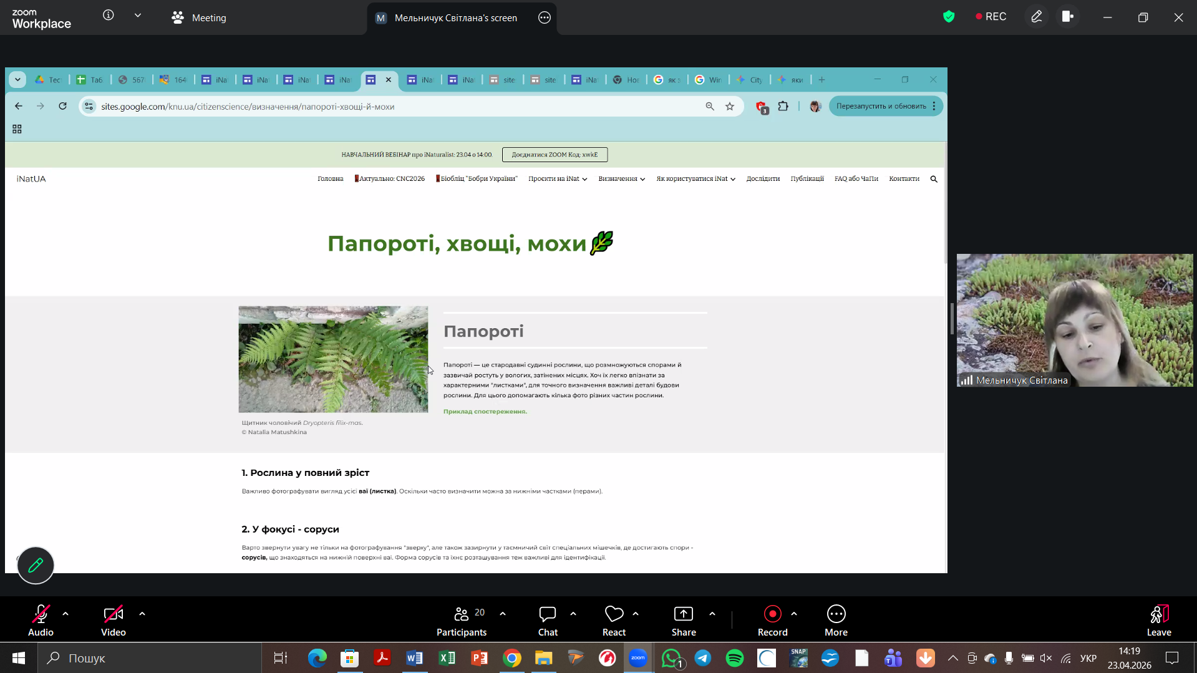Open Telegram from Windows taskbar

703,658
